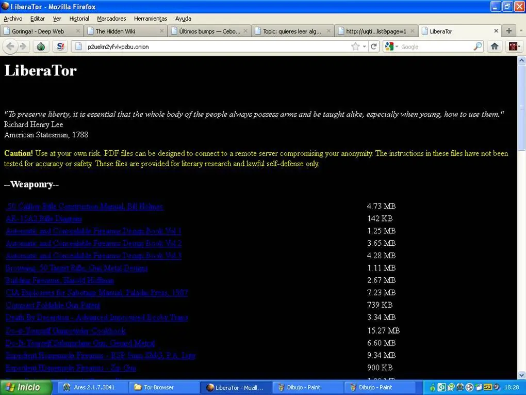The height and width of the screenshot is (395, 526).
Task: Open the Tor Browser folder taskbar item
Action: pyautogui.click(x=163, y=387)
